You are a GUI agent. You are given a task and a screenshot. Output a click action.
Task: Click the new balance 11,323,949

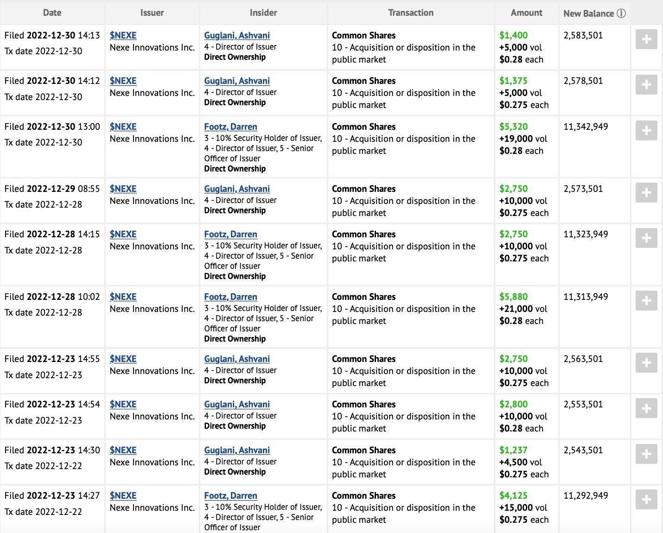click(x=586, y=234)
